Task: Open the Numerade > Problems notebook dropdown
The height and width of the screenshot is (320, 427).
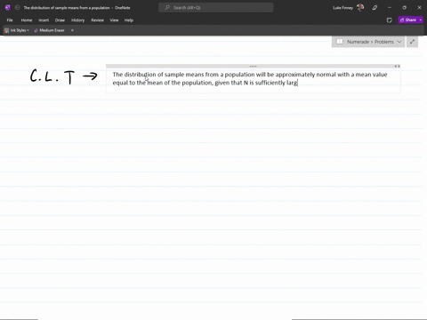Action: [368, 42]
